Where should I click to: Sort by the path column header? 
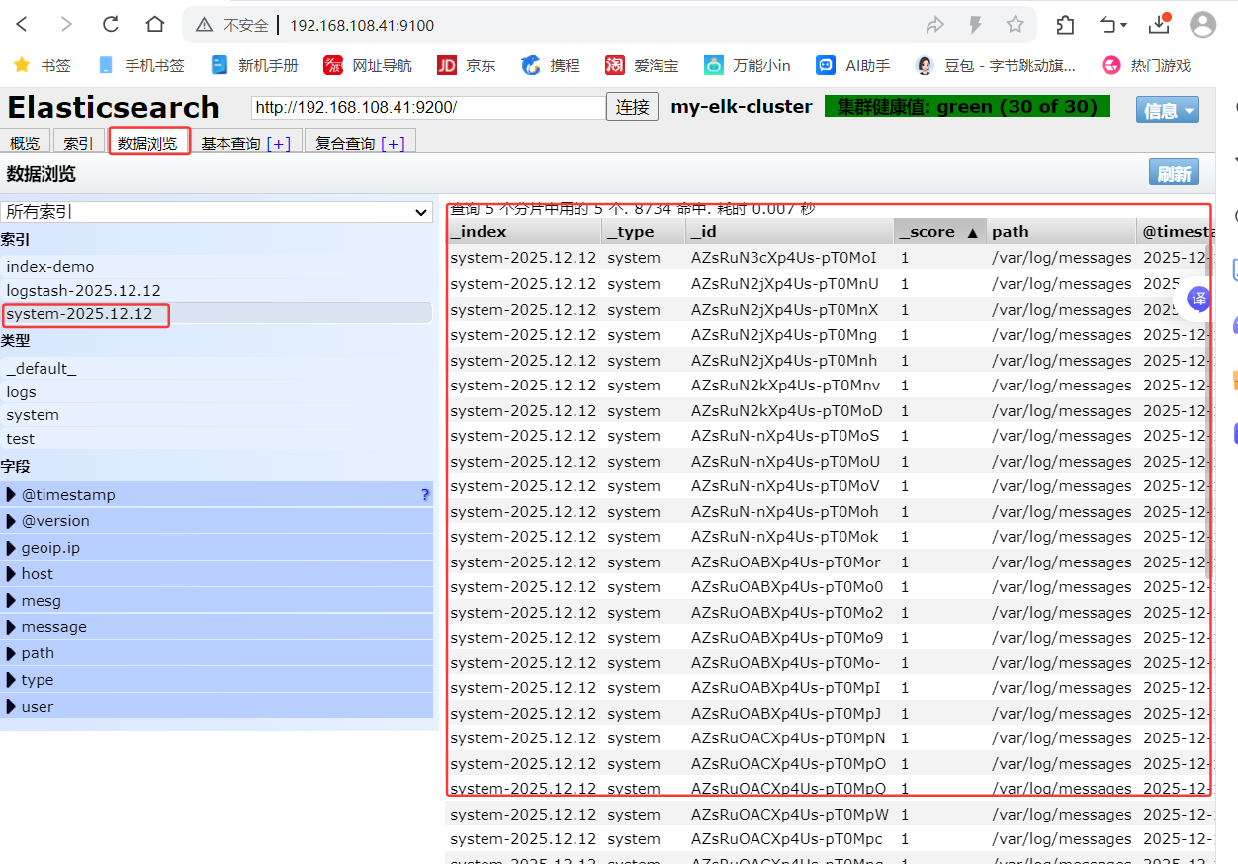[1062, 232]
